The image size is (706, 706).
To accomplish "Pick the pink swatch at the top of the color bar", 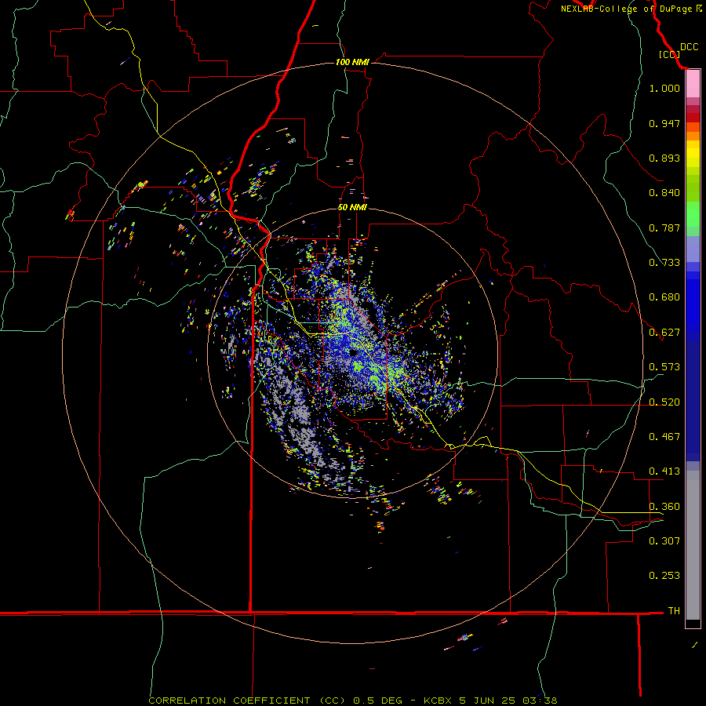I will (693, 84).
